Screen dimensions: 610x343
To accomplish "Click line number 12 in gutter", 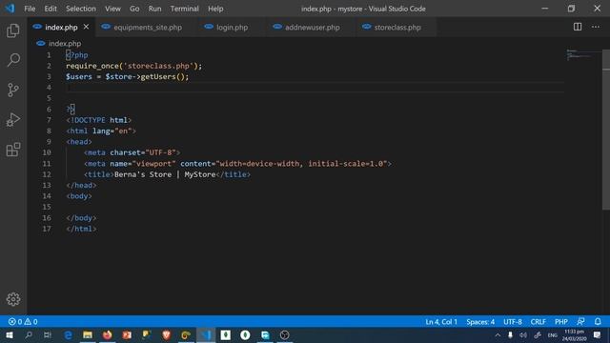I will coord(47,174).
